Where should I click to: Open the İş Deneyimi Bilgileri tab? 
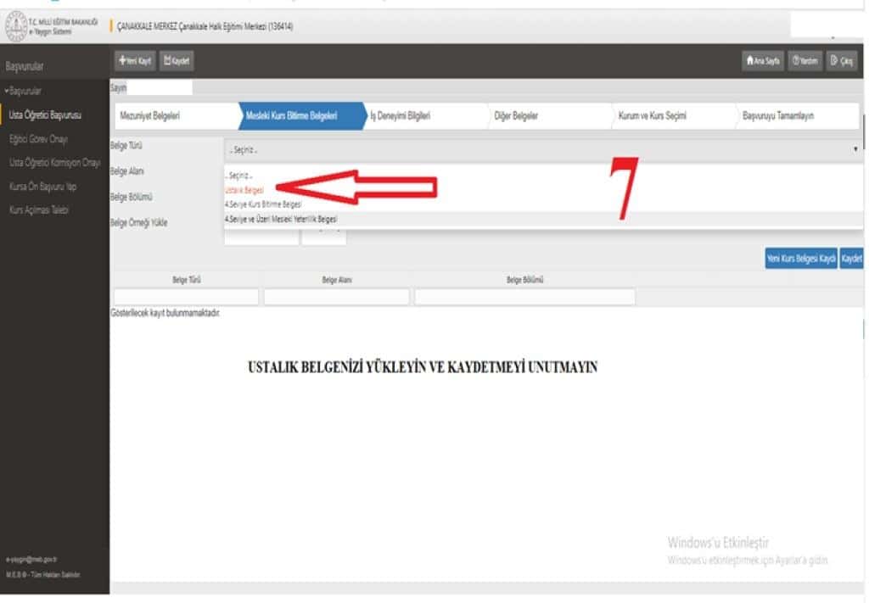tap(400, 116)
